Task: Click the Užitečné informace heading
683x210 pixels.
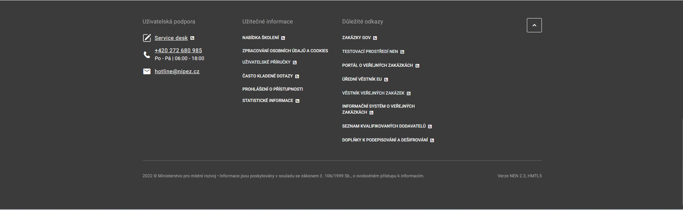Action: (x=268, y=22)
